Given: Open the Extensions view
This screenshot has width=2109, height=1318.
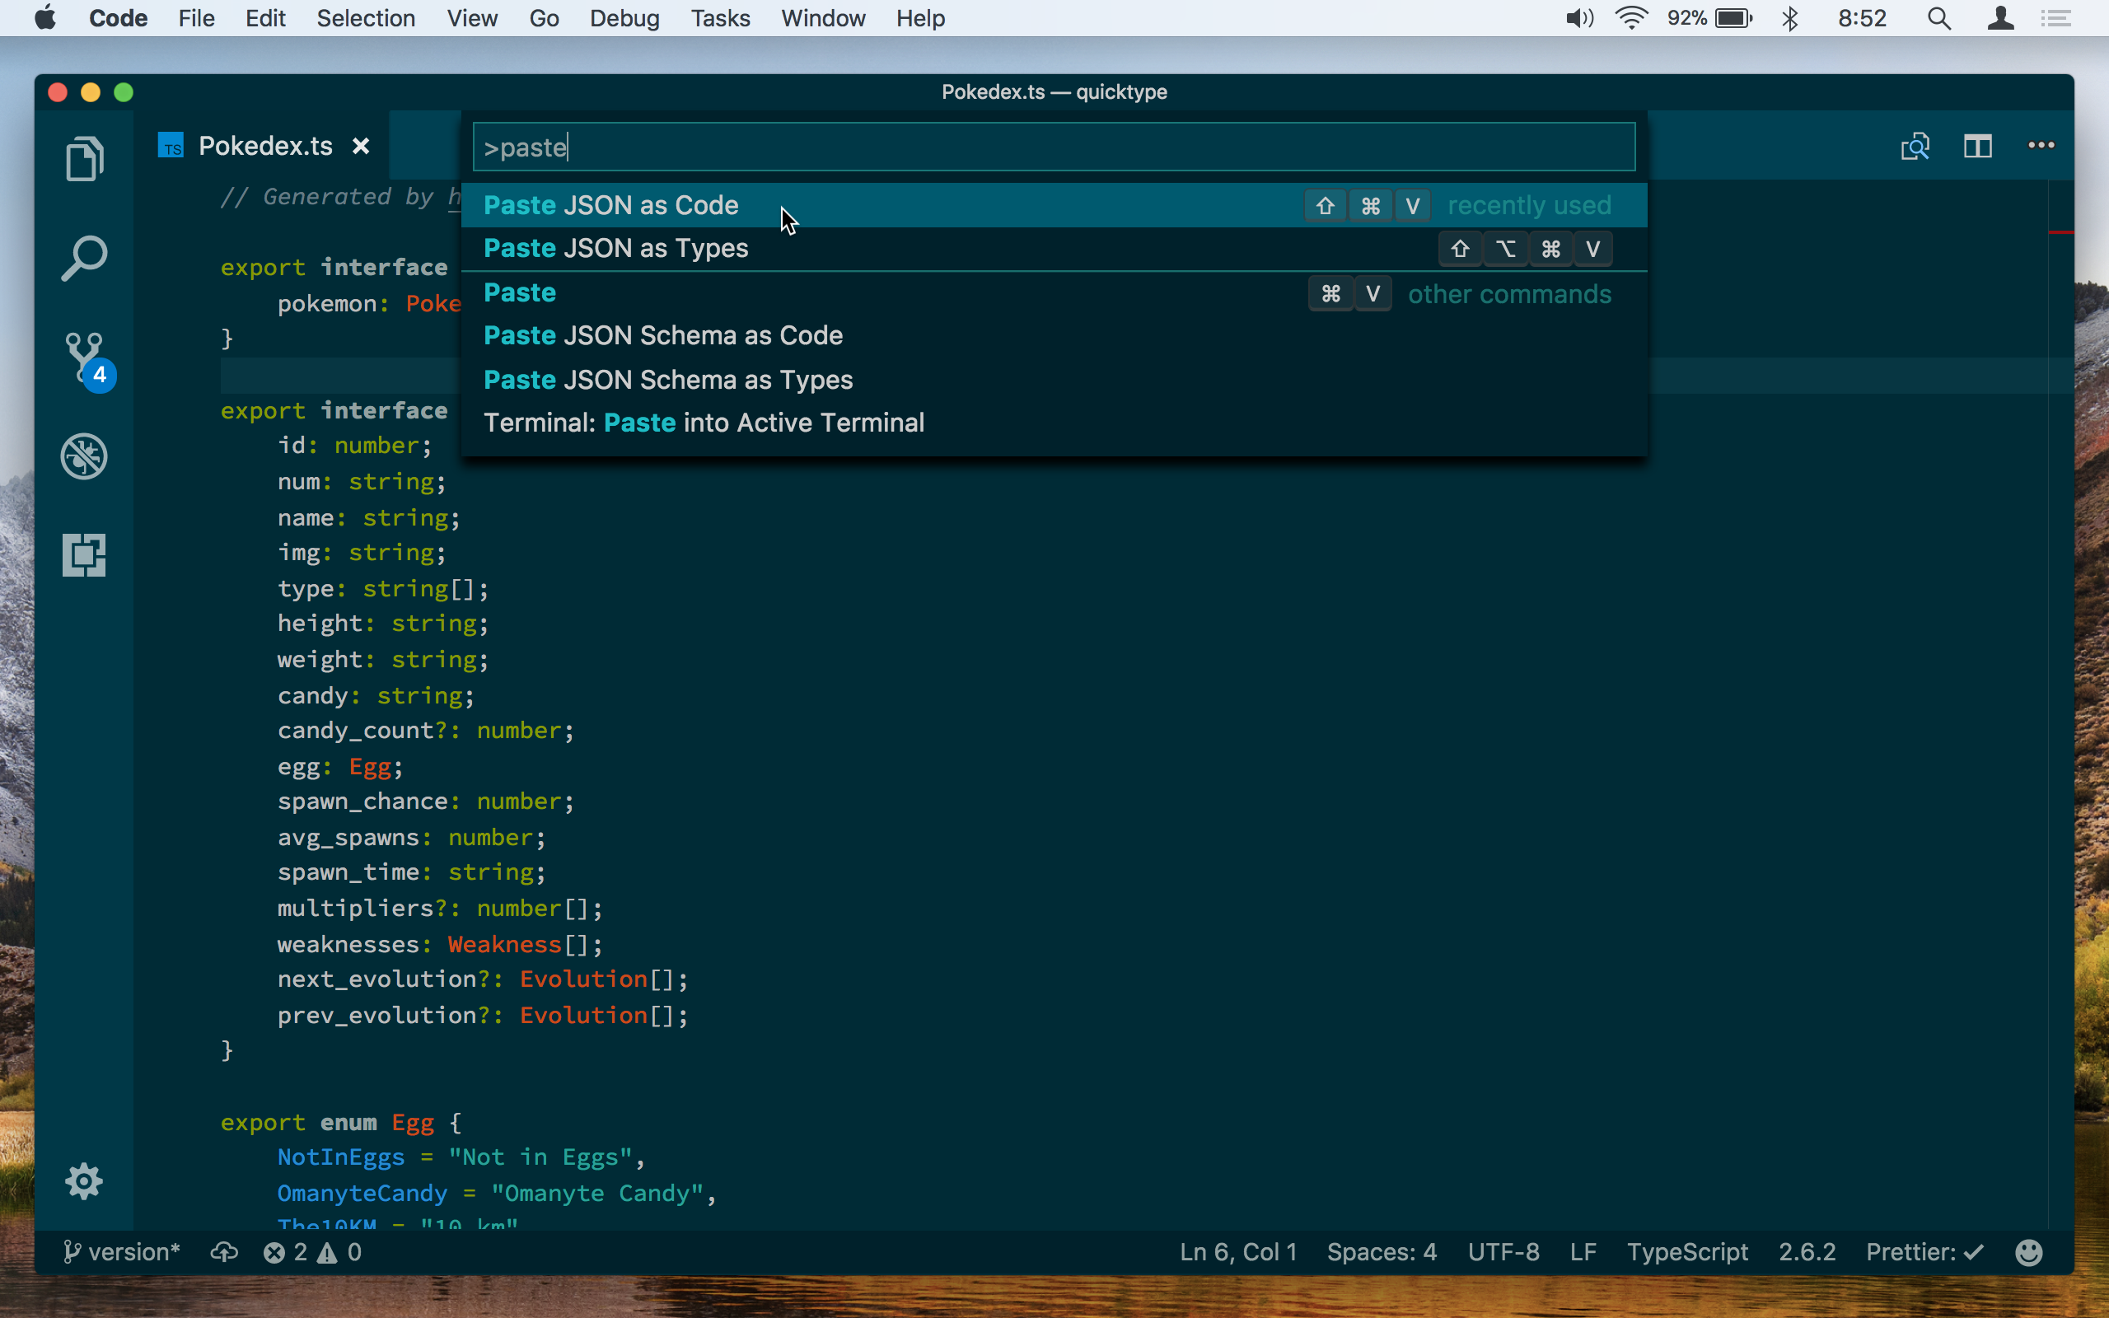Looking at the screenshot, I should click(x=84, y=555).
